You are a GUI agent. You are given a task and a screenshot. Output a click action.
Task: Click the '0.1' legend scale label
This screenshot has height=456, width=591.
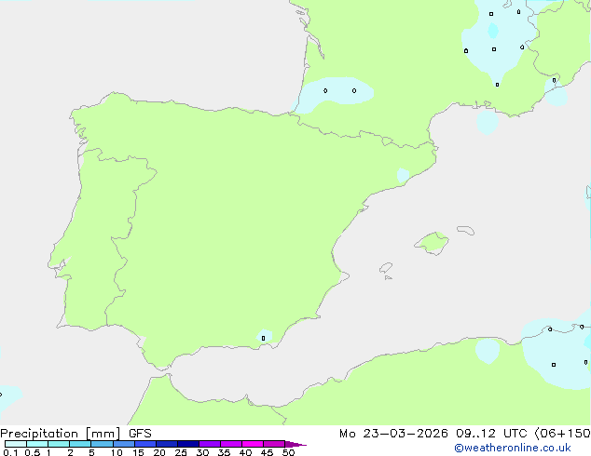[10, 452]
